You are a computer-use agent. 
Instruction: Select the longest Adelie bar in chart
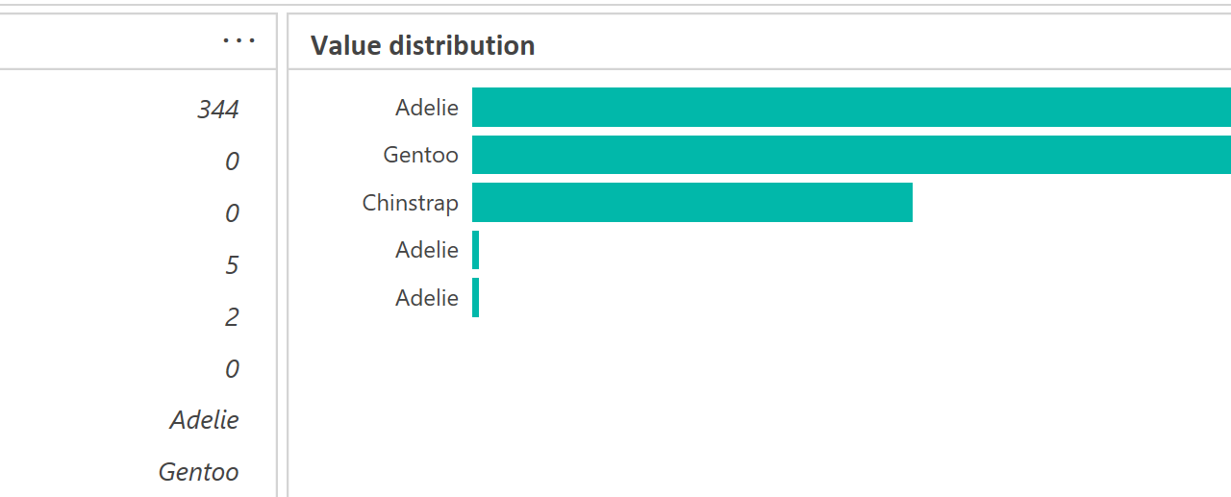(851, 107)
